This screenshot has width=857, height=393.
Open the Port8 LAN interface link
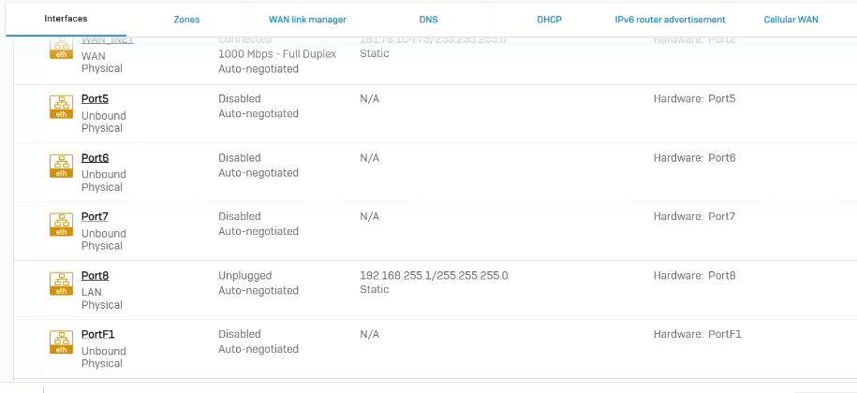(x=95, y=275)
